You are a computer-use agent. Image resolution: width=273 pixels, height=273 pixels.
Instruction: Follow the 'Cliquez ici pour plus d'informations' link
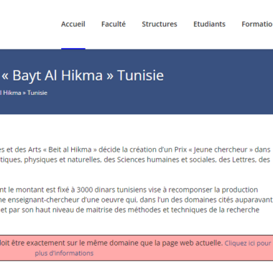tap(153, 248)
